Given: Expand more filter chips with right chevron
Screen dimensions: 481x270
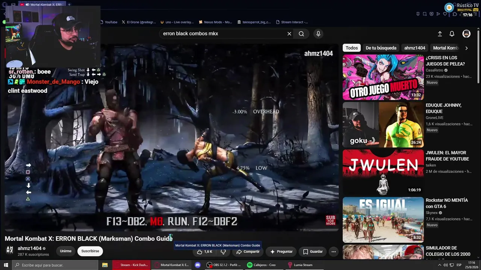Looking at the screenshot, I should point(466,48).
